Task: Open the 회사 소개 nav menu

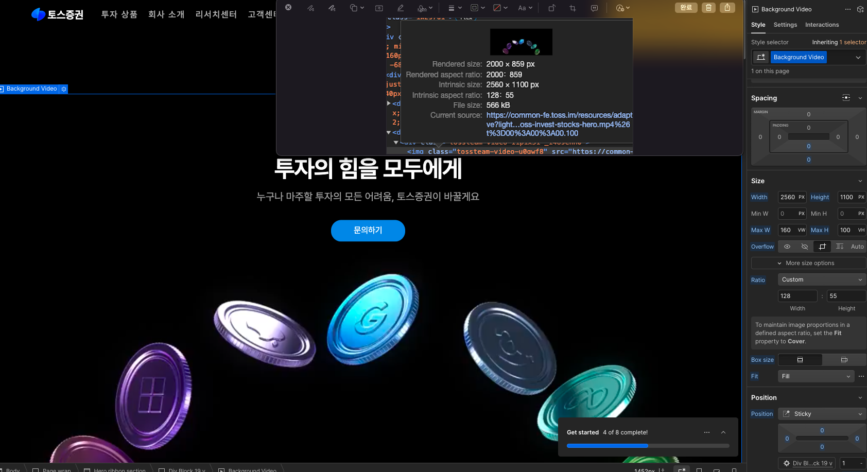Action: [166, 14]
